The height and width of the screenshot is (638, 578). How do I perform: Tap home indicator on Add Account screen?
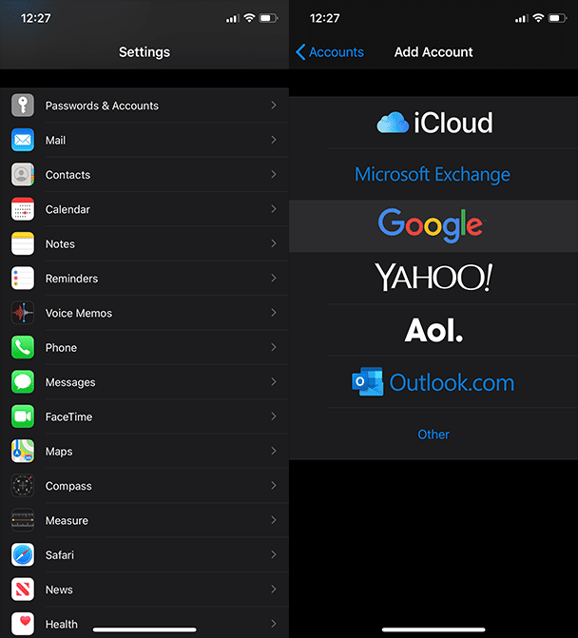tap(433, 629)
